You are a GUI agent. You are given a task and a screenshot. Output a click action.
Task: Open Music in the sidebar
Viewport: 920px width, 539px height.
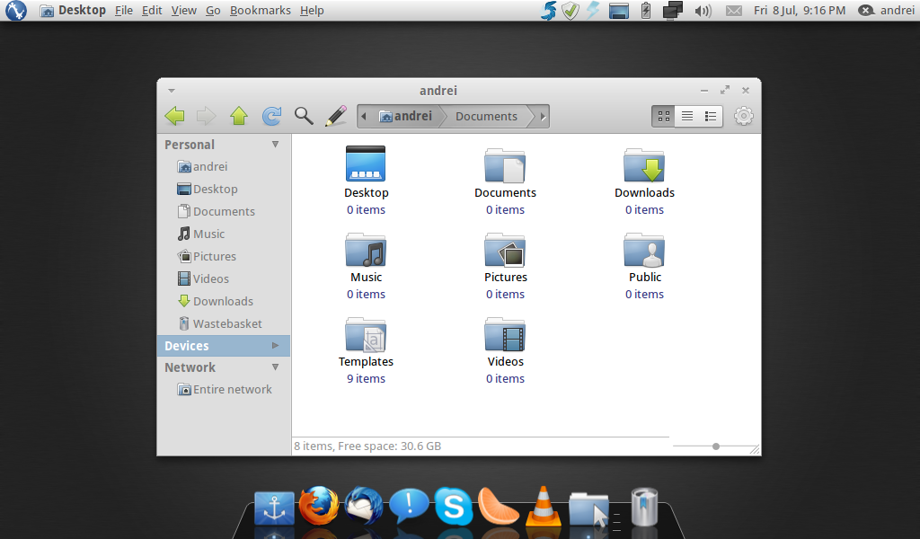pyautogui.click(x=200, y=234)
